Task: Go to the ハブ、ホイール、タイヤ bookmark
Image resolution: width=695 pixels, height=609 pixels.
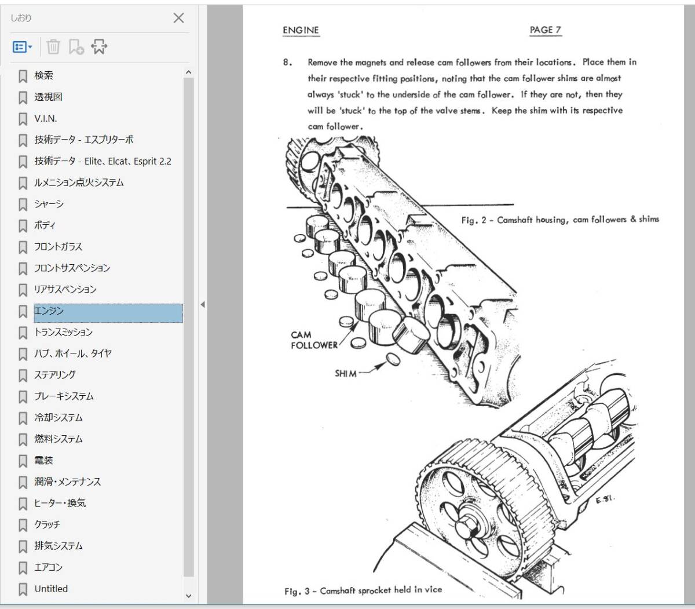Action: (73, 353)
